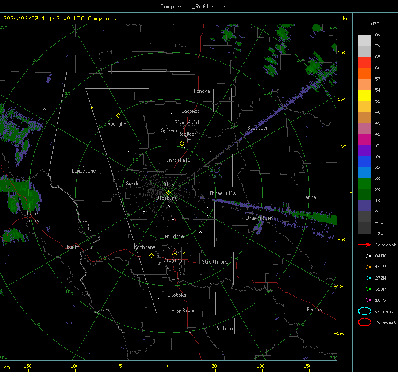Click the Blackfalds label on map
The width and height of the screenshot is (398, 372).
tap(188, 123)
